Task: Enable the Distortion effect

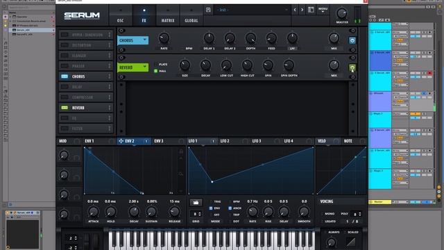Action: 65,45
